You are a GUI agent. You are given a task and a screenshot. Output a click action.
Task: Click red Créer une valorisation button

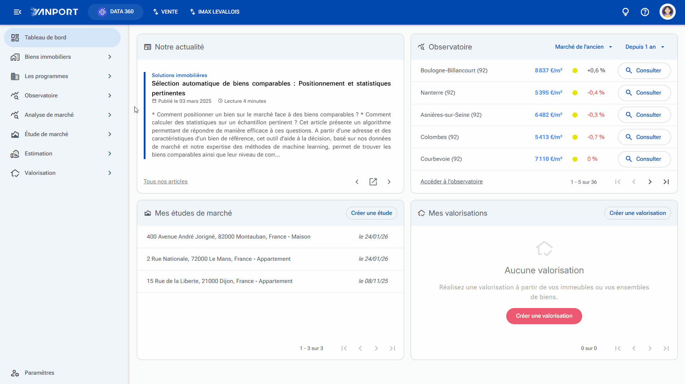click(x=544, y=316)
